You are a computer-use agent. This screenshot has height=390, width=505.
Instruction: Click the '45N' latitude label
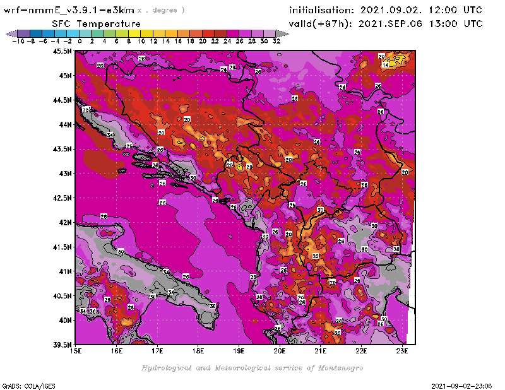[x=65, y=76]
